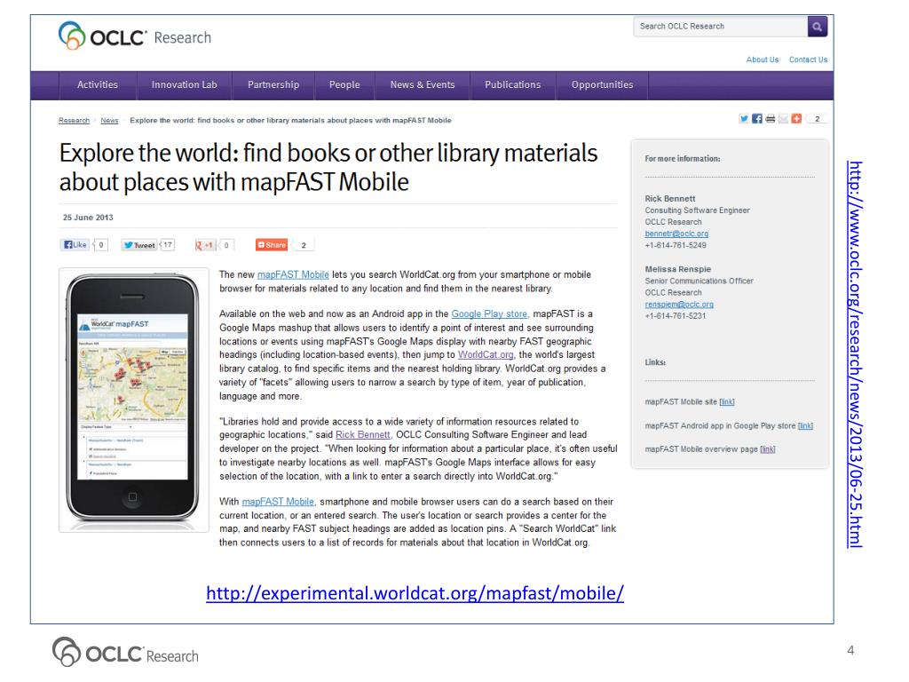
Task: Click the Rick Bennett link in article
Action: coord(363,435)
